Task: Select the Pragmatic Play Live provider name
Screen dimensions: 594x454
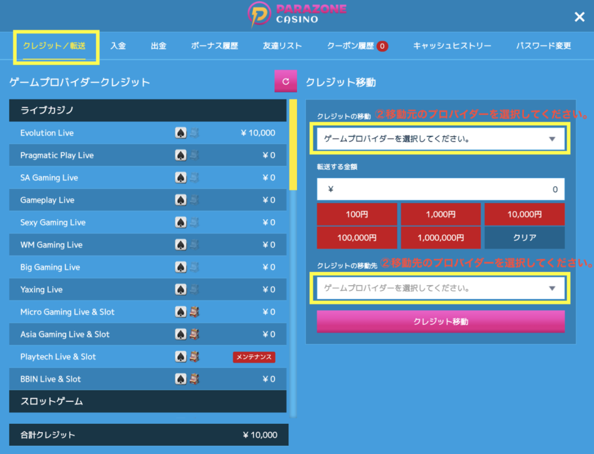Action: [x=57, y=155]
